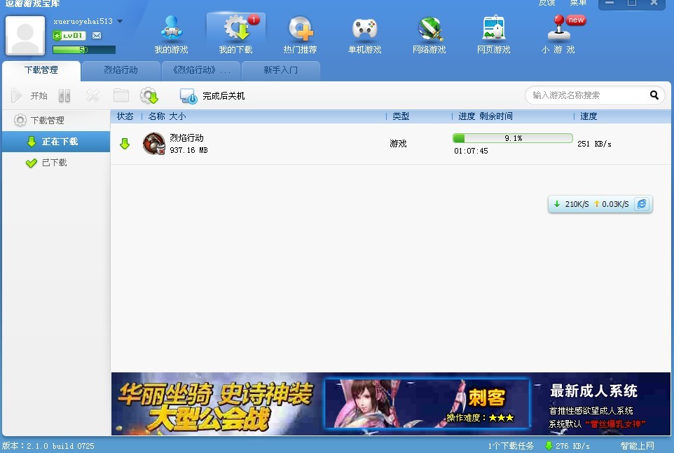674x453 pixels.
Task: Open 我的下载 download section
Action: pos(236,35)
